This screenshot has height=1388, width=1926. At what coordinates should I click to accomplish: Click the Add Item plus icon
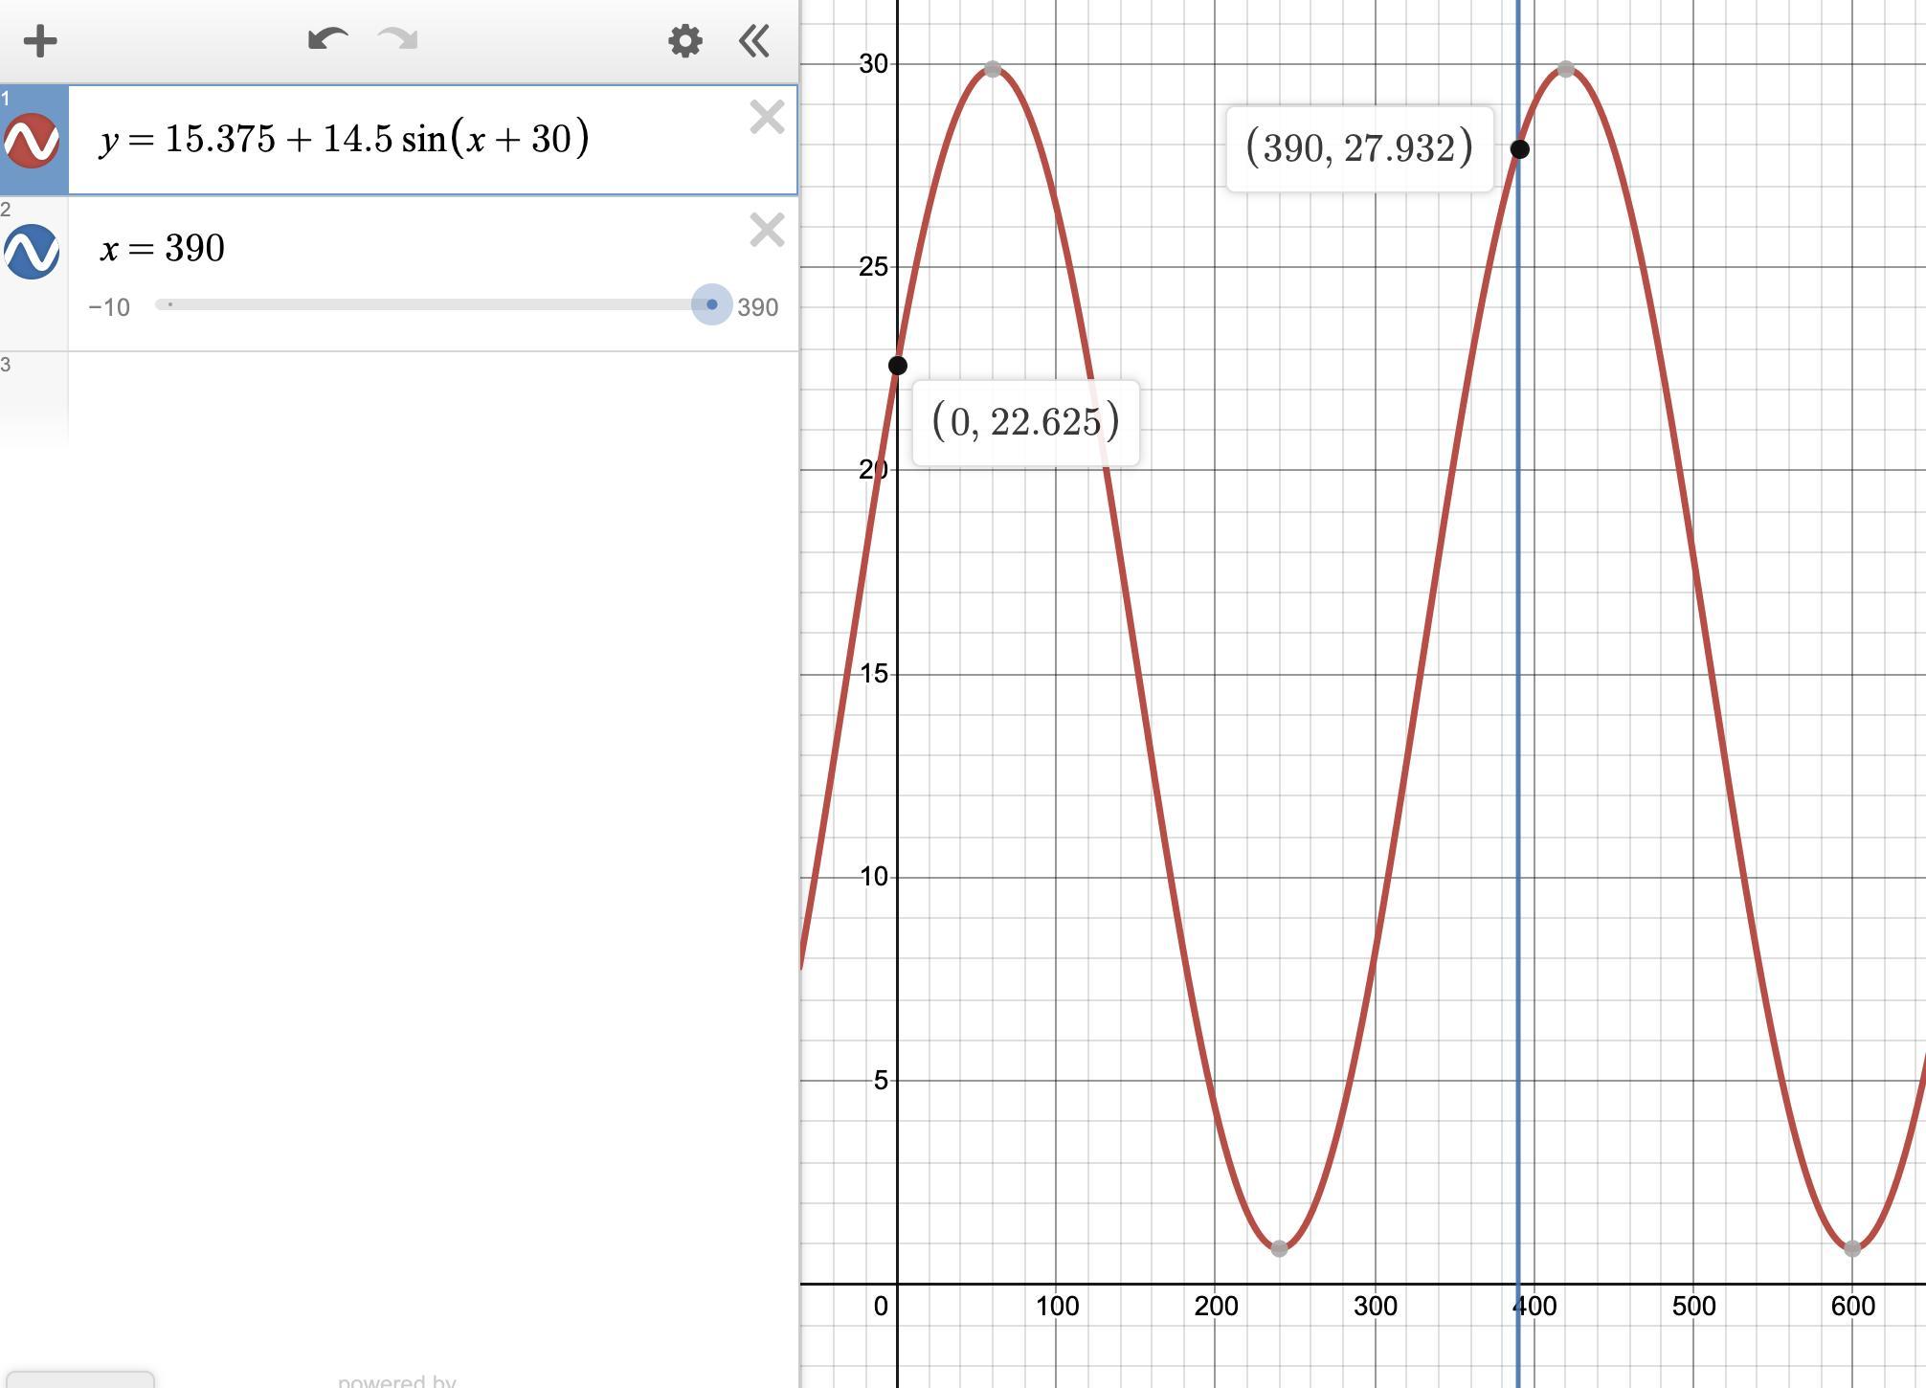point(40,41)
